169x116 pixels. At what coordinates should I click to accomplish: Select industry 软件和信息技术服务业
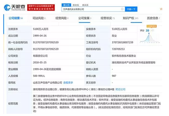pyautogui.click(x=124, y=56)
